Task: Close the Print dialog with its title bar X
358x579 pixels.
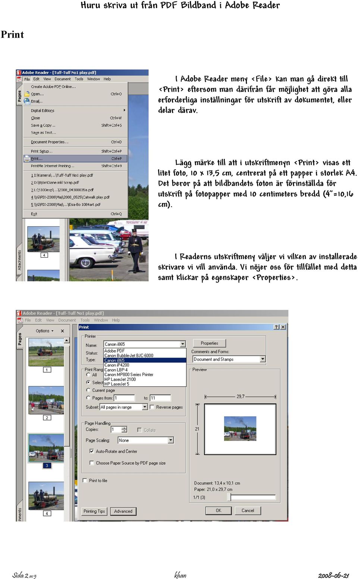Action: pos(283,327)
